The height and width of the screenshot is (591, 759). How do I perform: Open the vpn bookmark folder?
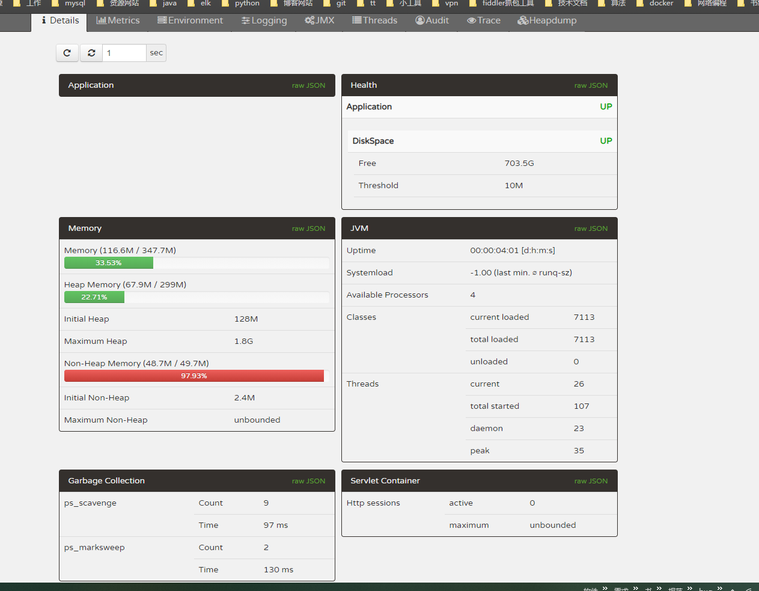445,4
